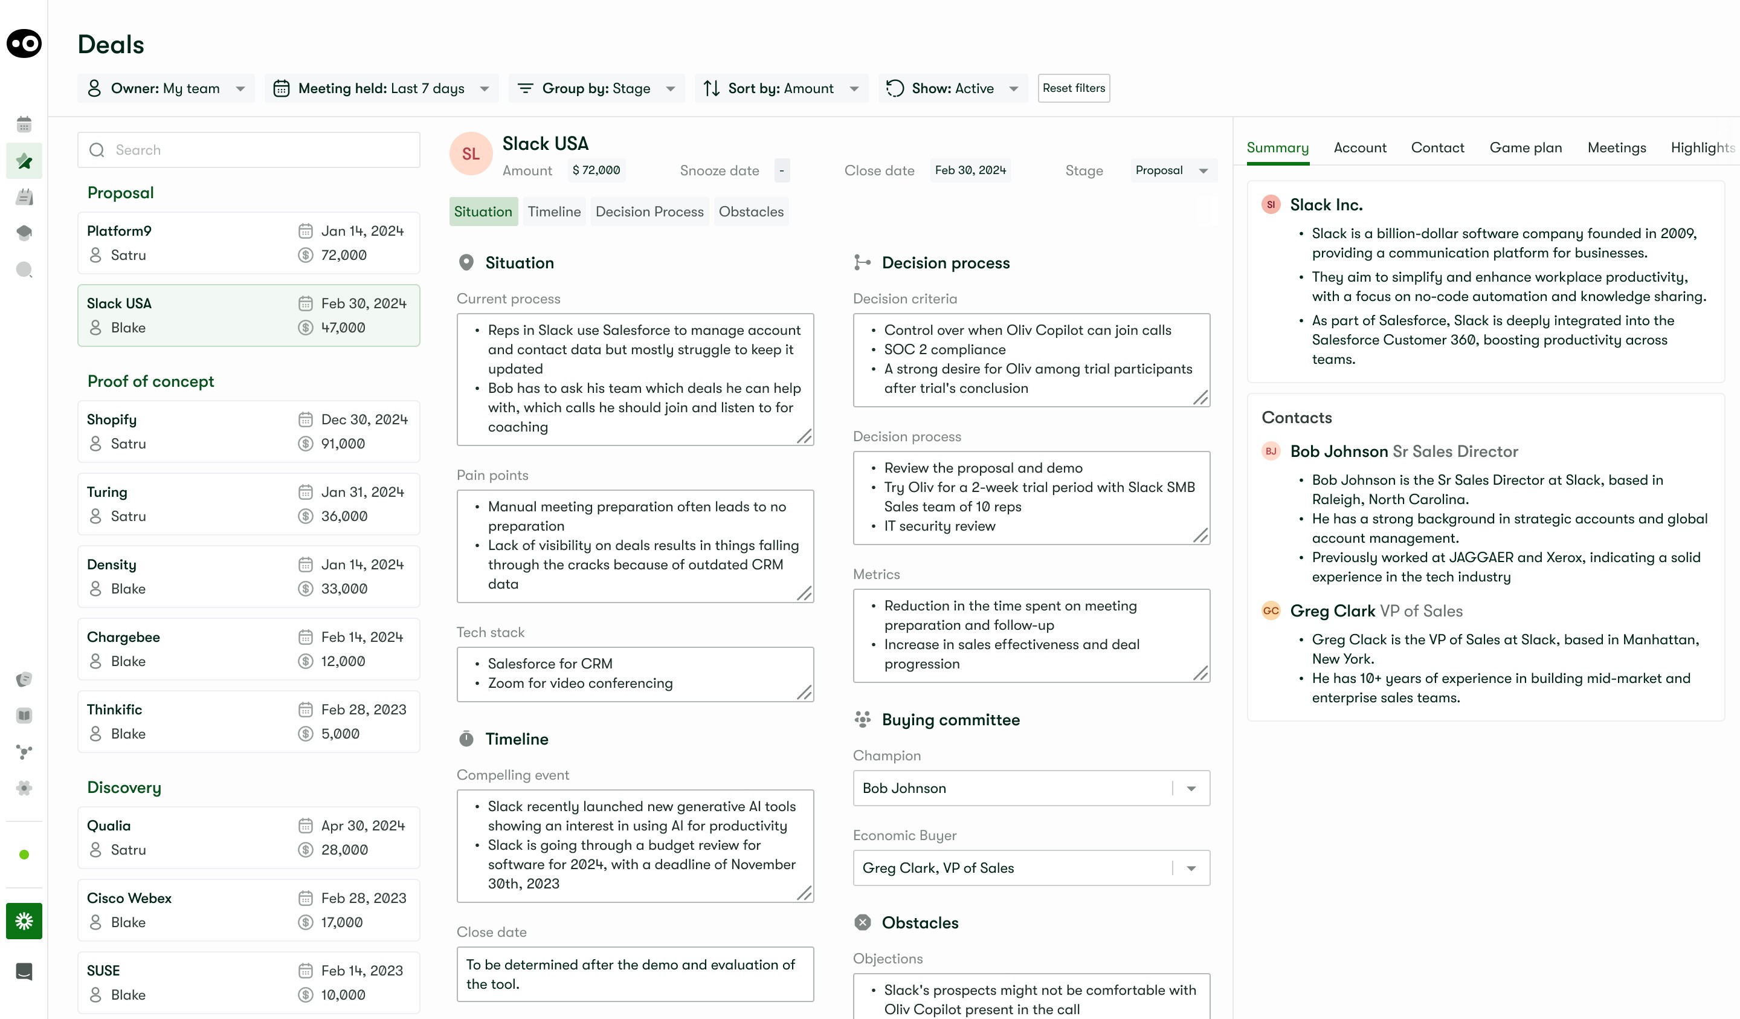Open the book library icon in sidebar
Screen dimensions: 1740x1019
[24, 716]
